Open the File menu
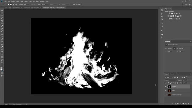 coord(5,1)
